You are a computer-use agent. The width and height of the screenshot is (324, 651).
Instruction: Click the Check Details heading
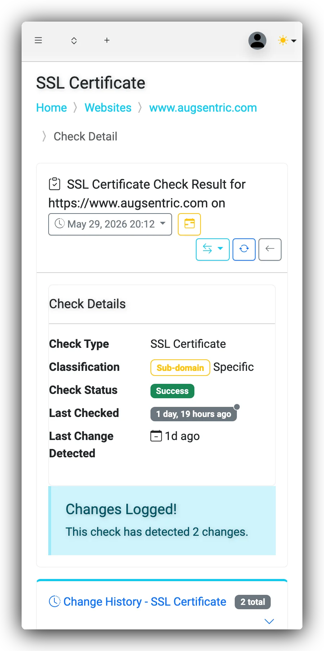87,304
